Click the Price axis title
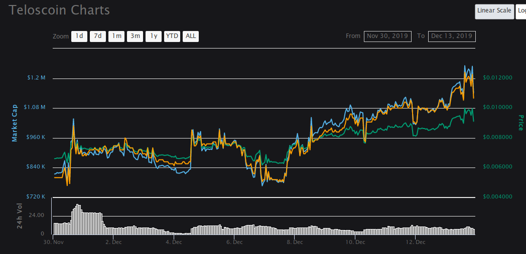This screenshot has height=254, width=526. (520, 122)
